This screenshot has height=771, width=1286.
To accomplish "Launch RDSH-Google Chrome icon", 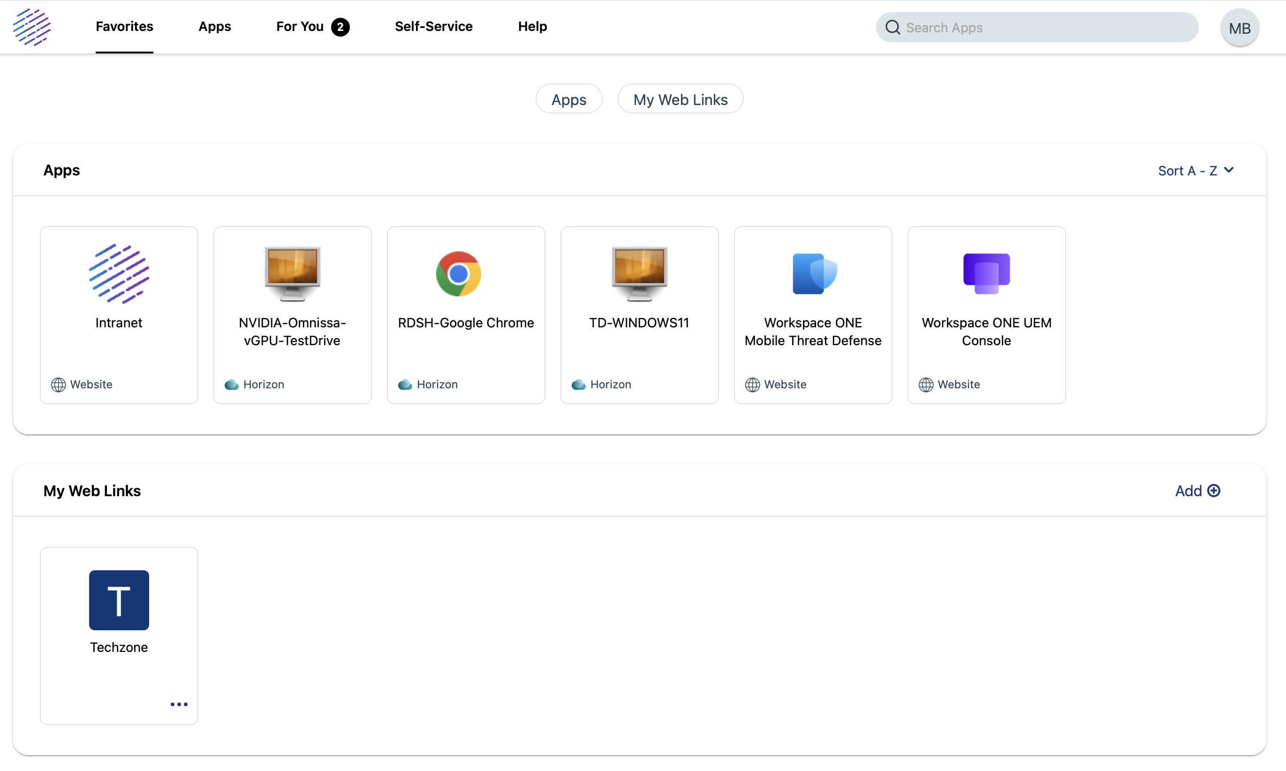I will pyautogui.click(x=458, y=273).
